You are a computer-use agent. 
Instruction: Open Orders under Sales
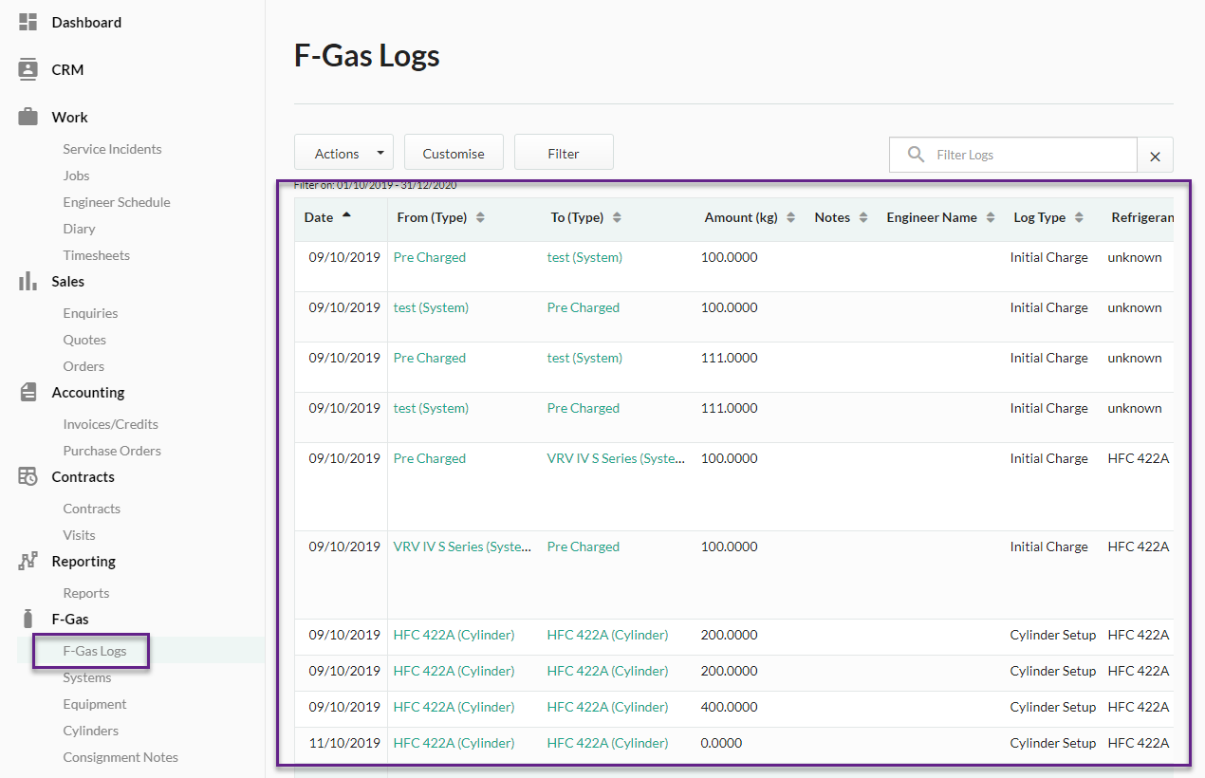coord(83,366)
